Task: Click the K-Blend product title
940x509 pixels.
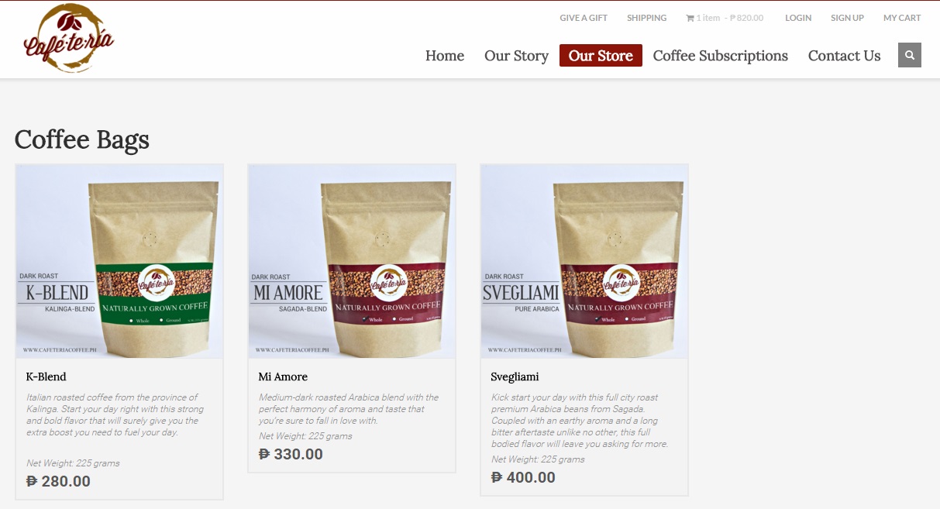Action: (x=46, y=377)
